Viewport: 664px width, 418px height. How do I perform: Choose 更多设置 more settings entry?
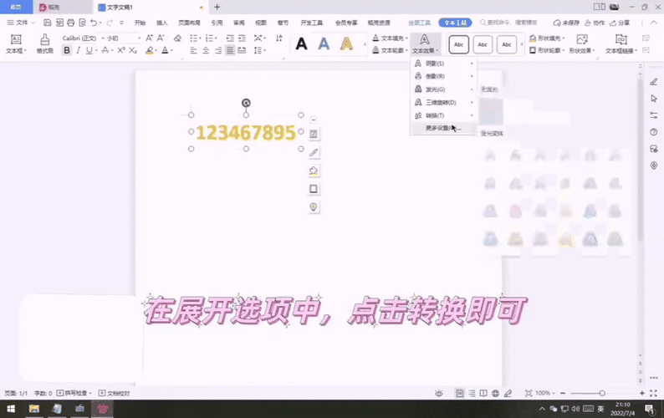tap(443, 128)
